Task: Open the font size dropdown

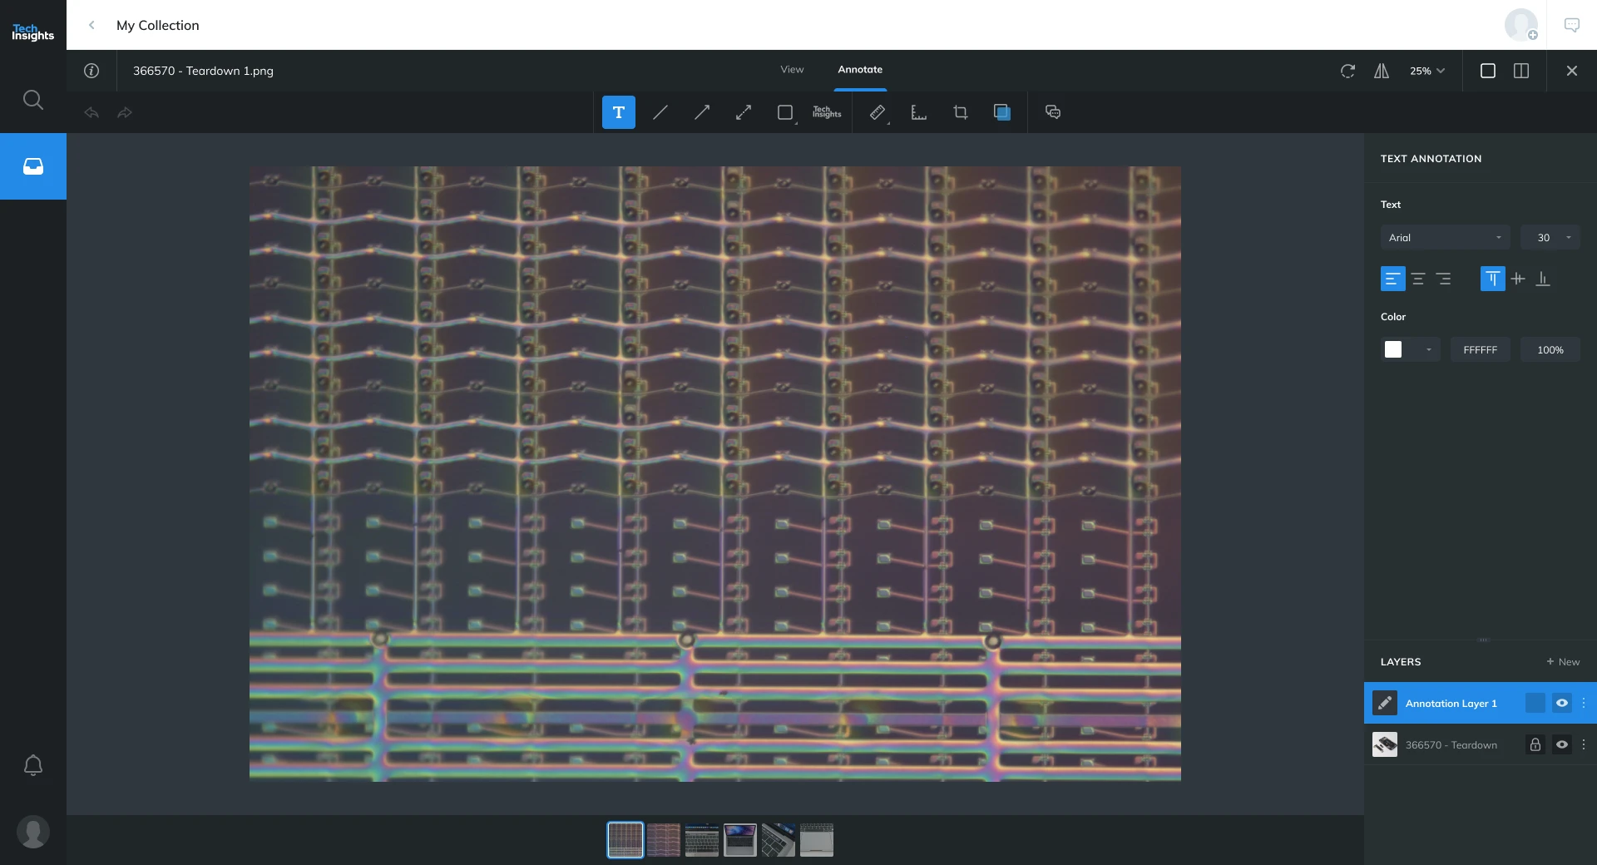Action: coord(1549,237)
